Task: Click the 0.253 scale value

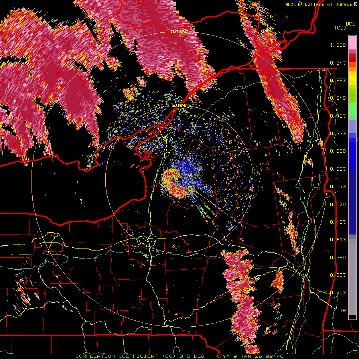Action: pyautogui.click(x=338, y=293)
